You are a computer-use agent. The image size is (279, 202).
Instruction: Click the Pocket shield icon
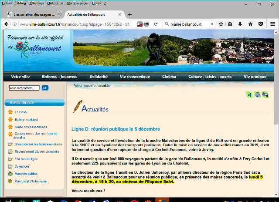(x=261, y=24)
